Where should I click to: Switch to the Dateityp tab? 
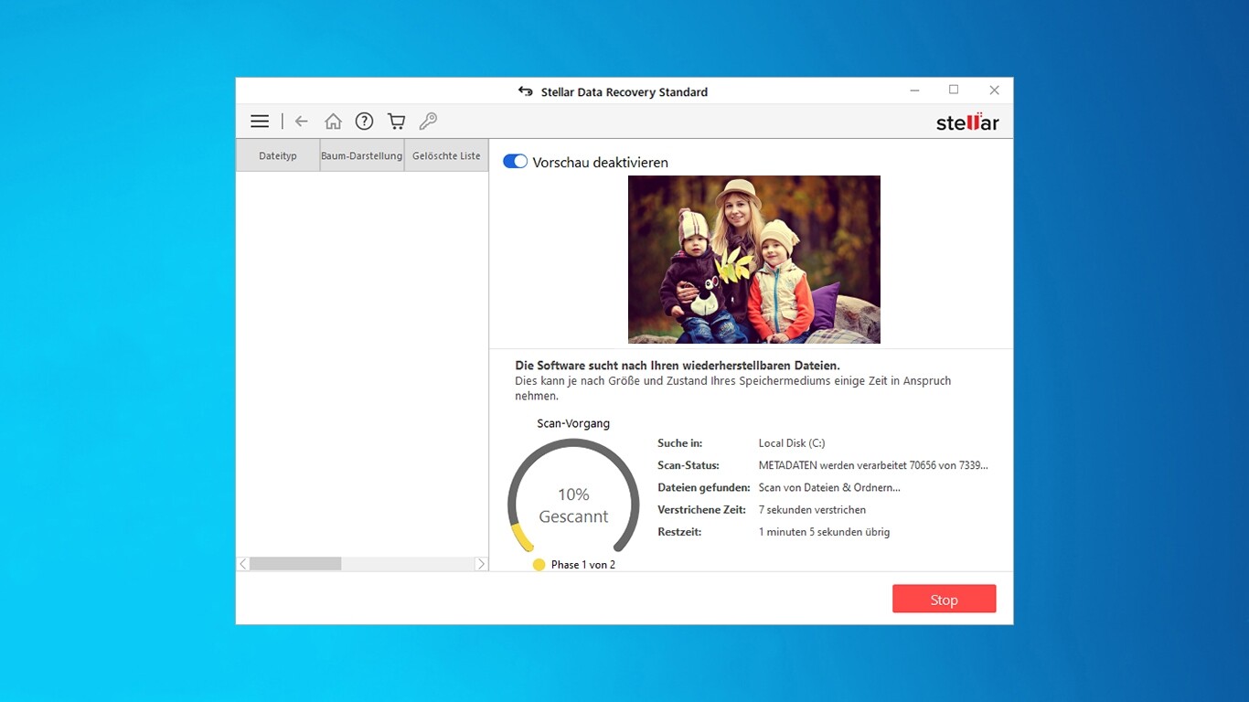278,155
